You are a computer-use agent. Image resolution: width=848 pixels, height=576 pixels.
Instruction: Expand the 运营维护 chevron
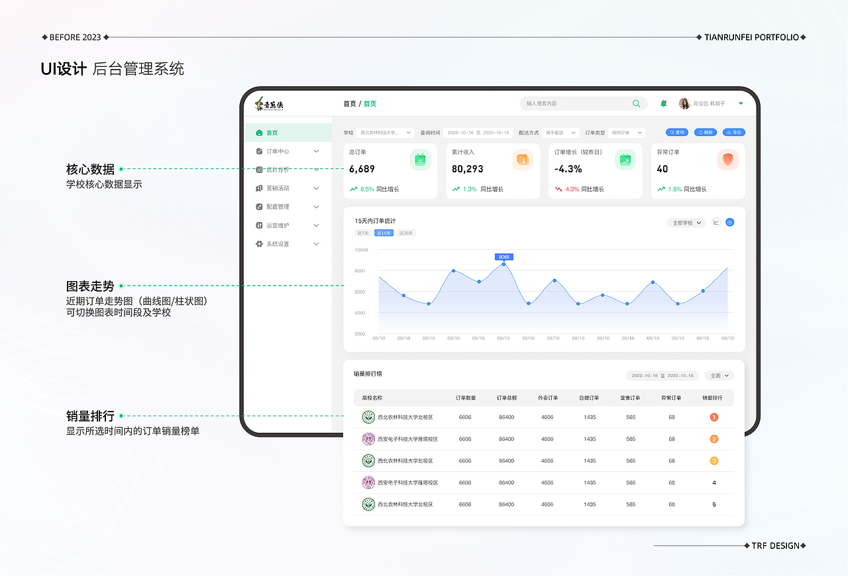pyautogui.click(x=316, y=225)
